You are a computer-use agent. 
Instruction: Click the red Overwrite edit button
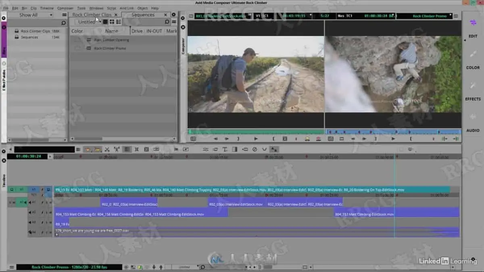[318, 139]
